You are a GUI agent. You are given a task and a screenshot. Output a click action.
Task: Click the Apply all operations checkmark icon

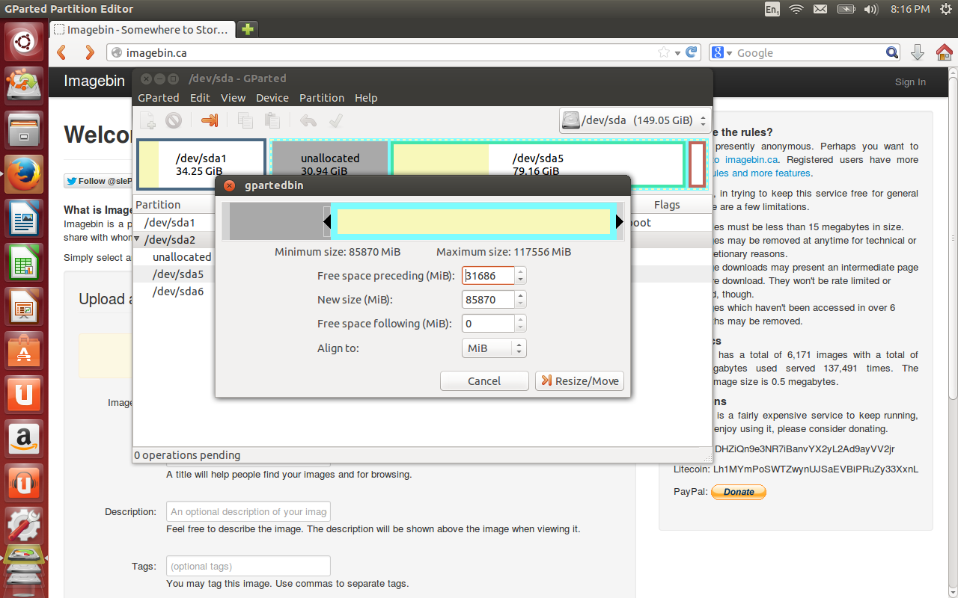[336, 120]
